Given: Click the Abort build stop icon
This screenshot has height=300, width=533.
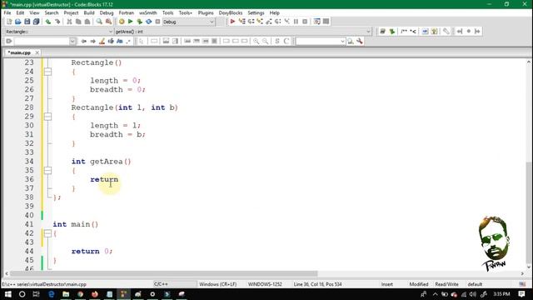Looking at the screenshot, I should (157, 22).
